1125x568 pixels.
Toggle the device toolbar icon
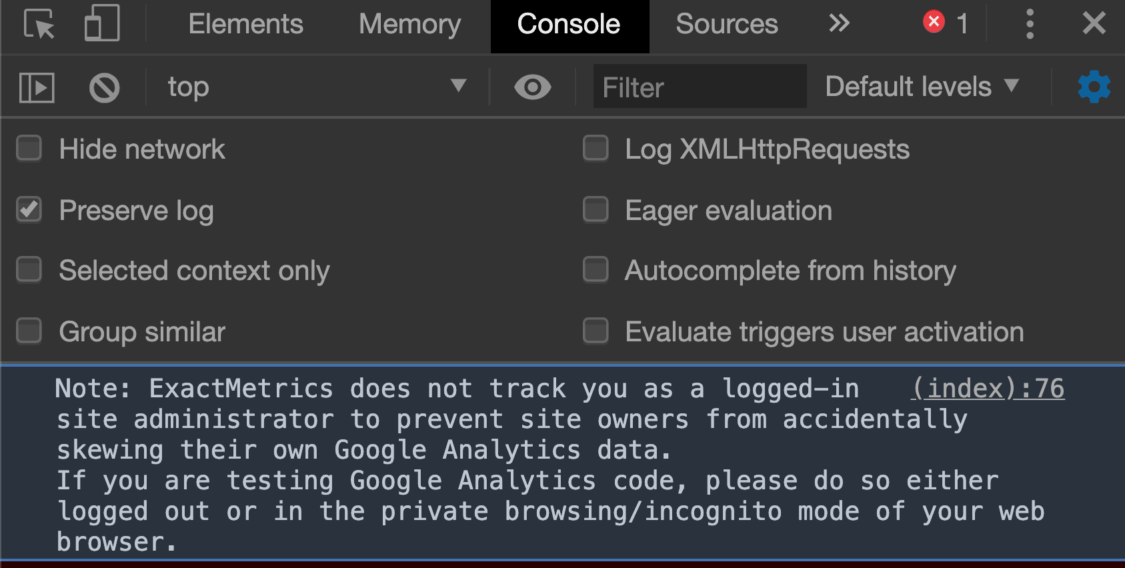102,23
